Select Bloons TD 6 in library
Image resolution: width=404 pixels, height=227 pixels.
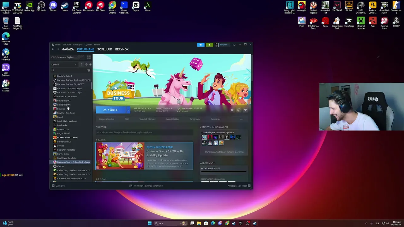pos(63,129)
